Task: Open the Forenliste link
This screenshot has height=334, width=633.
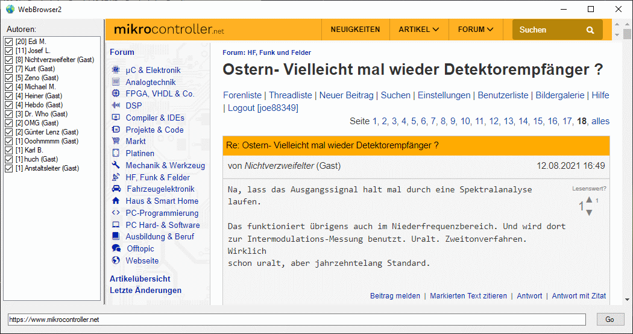Action: [242, 95]
